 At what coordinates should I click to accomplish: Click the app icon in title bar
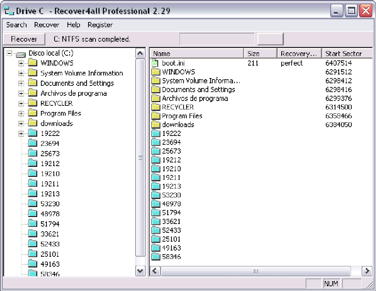(9, 11)
